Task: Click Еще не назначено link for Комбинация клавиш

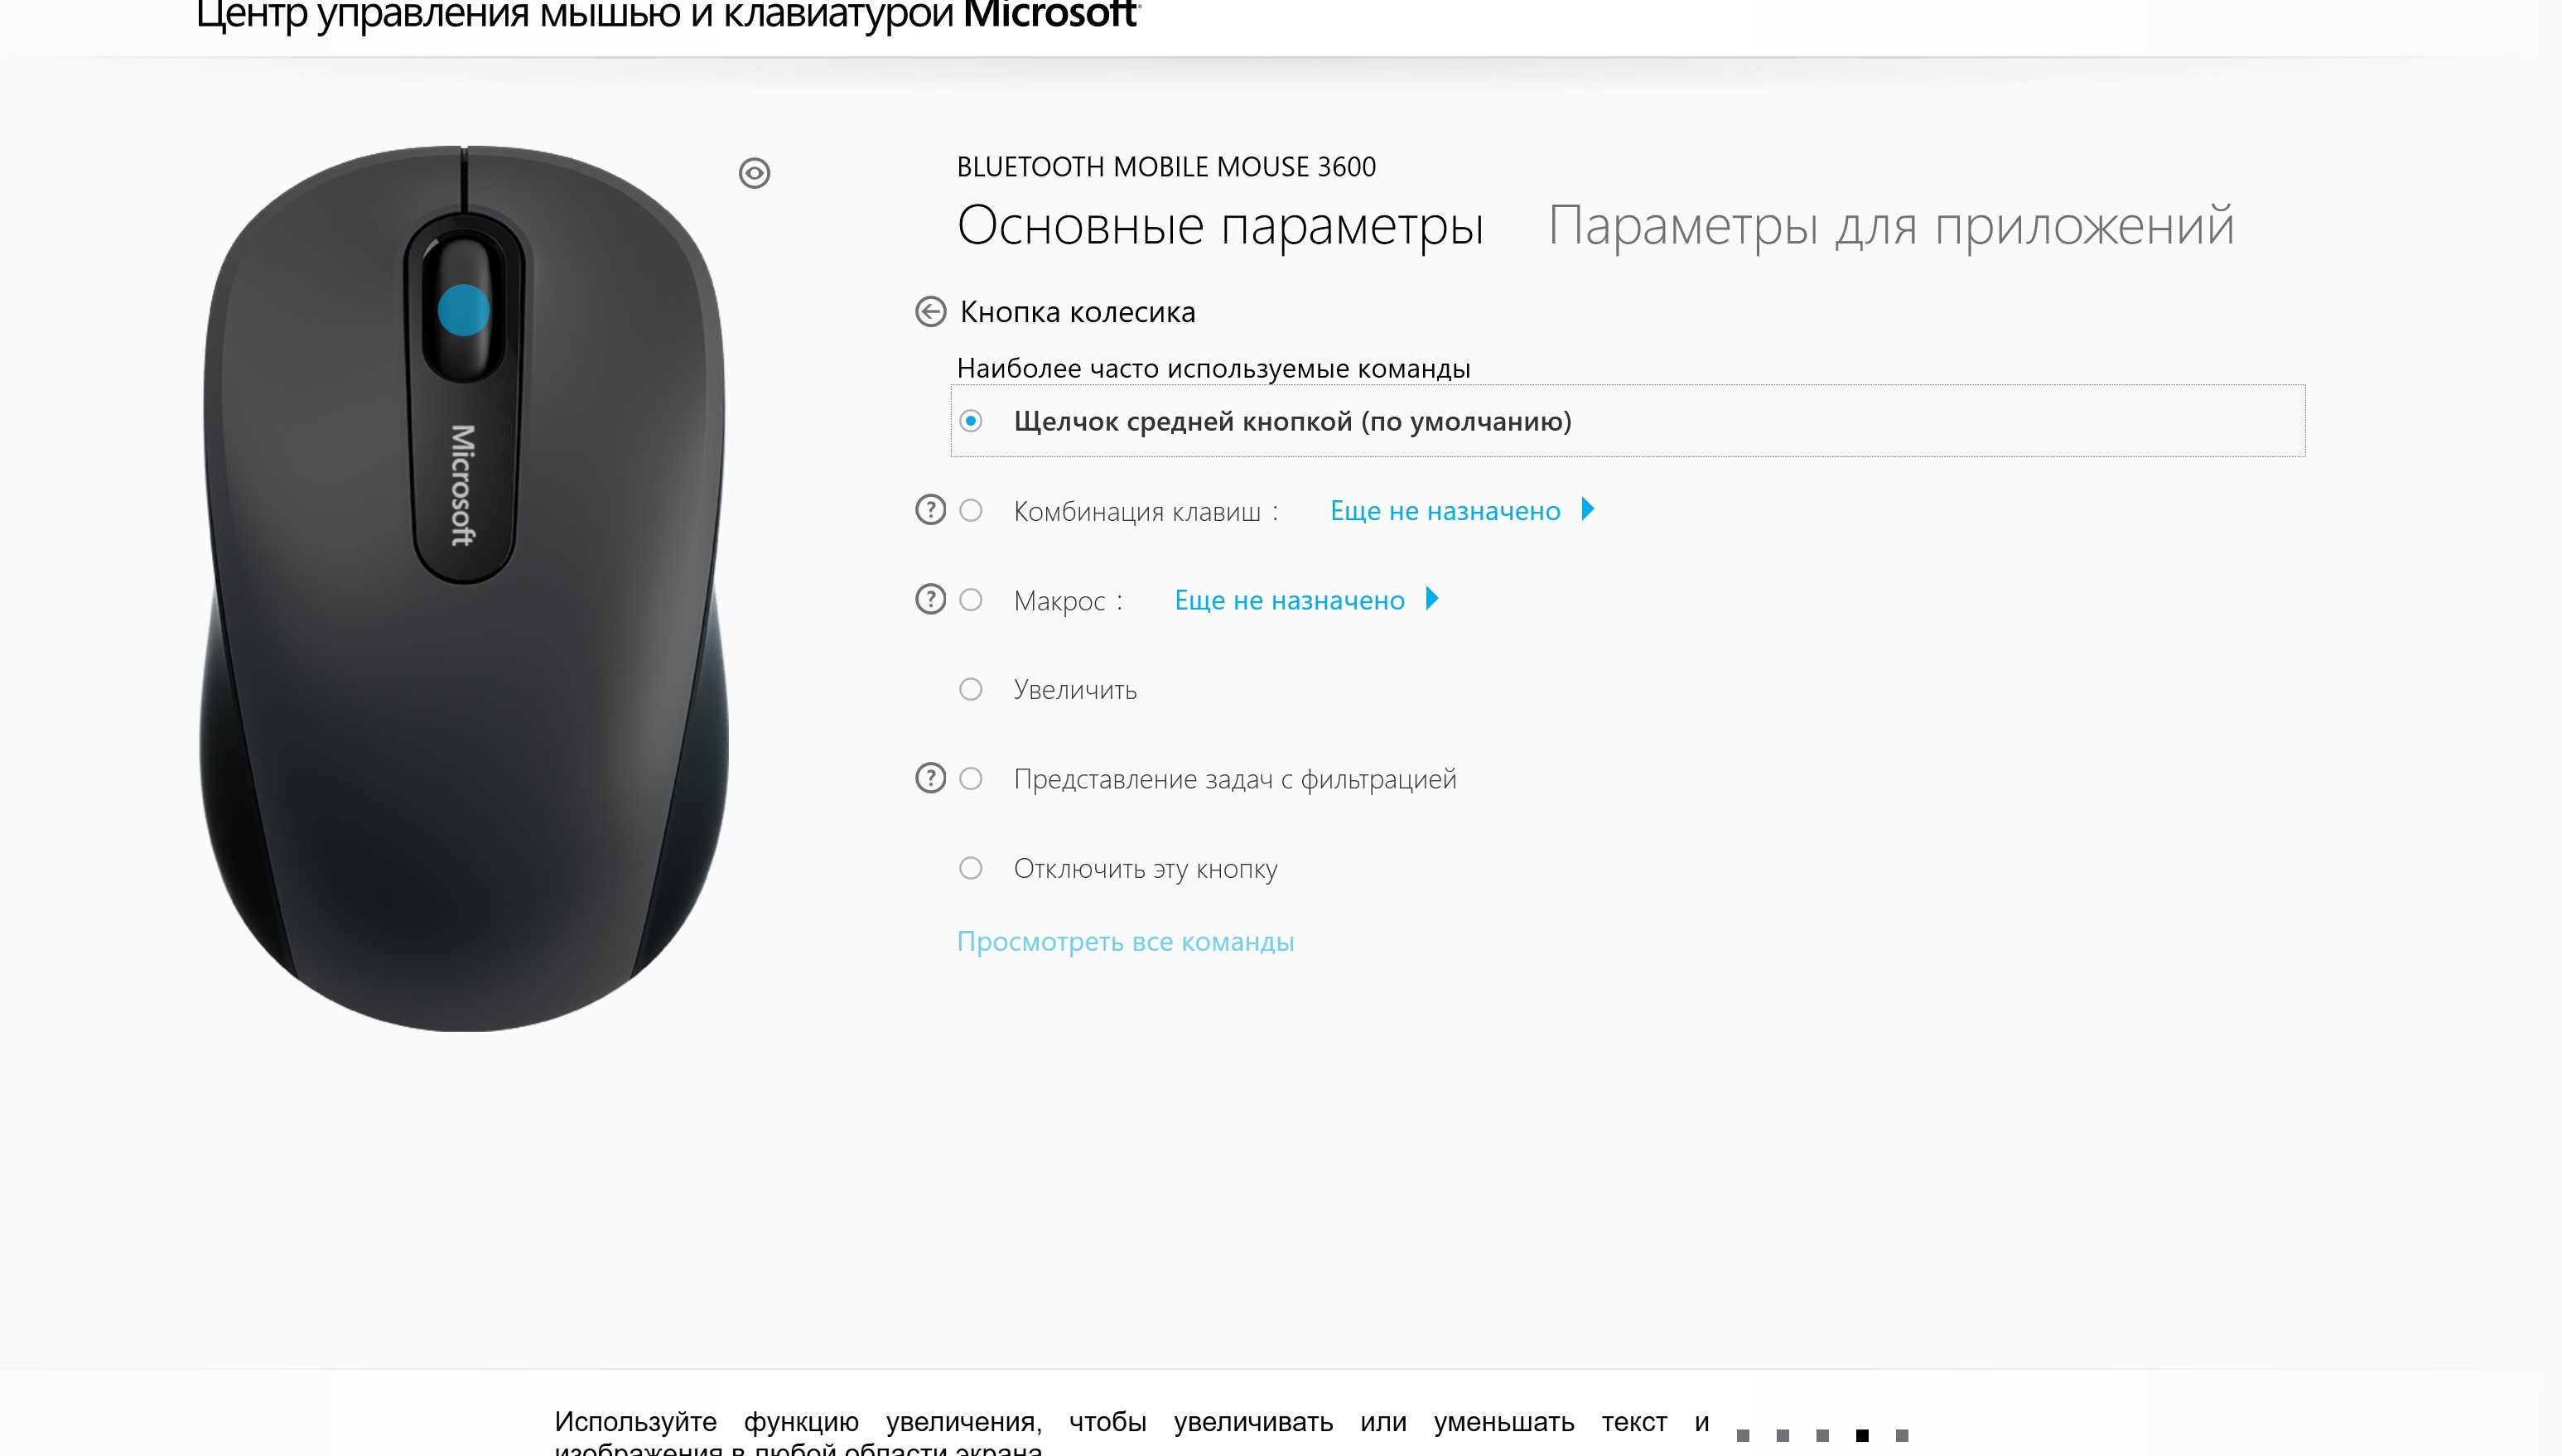Action: tap(1445, 511)
